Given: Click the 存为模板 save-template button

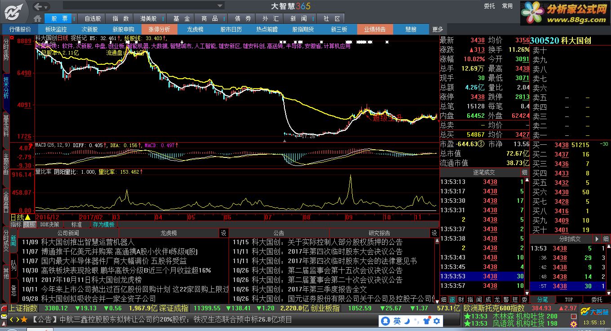Looking at the screenshot, I should (x=103, y=224).
